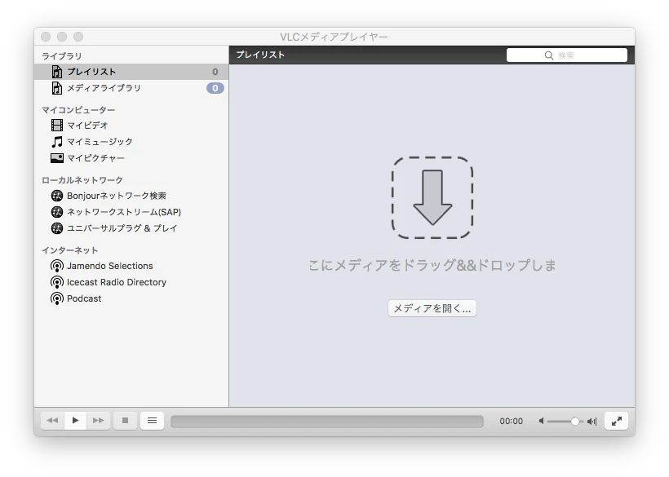Viewport: 669px width, 477px height.
Task: Mute audio with the speaker icon
Action: click(541, 422)
